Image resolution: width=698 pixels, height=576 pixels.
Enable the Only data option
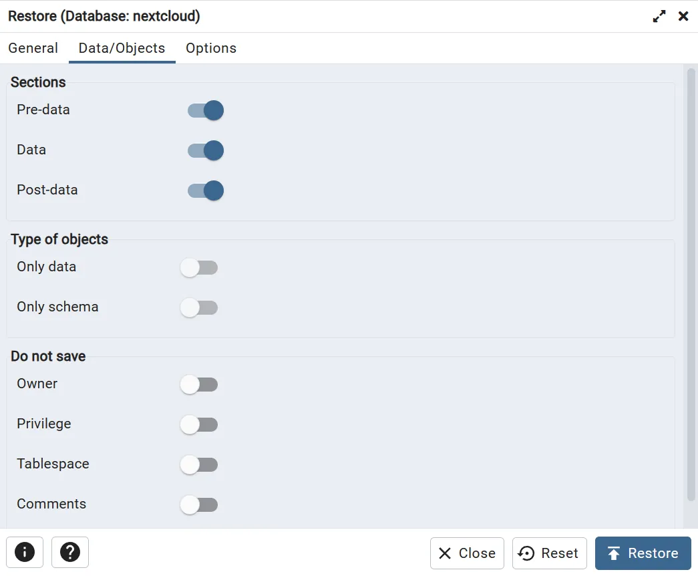coord(199,268)
